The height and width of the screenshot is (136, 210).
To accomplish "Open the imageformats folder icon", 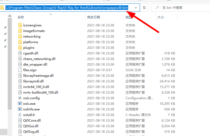I will click(x=20, y=31).
